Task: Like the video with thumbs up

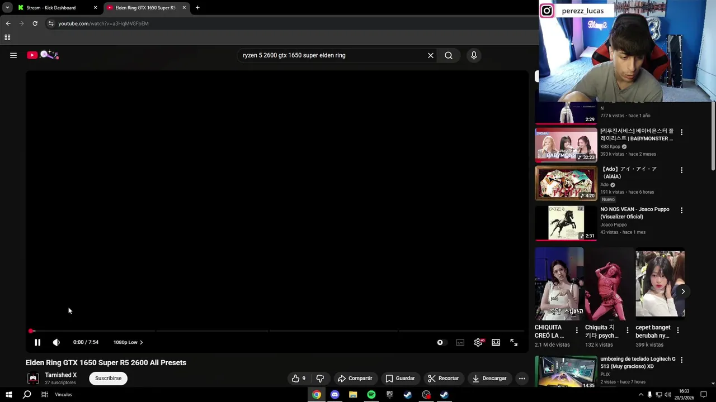Action: click(x=299, y=378)
